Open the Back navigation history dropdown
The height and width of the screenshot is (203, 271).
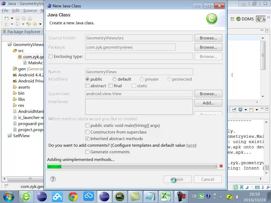[x=40, y=24]
